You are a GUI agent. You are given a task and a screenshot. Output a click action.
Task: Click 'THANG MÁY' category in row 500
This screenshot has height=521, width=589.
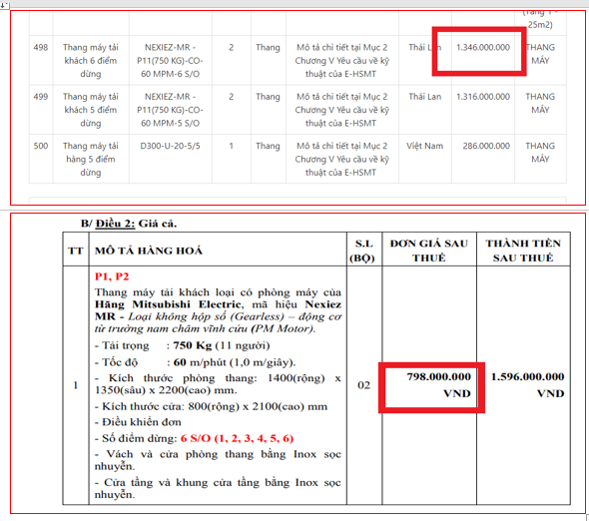click(x=540, y=152)
